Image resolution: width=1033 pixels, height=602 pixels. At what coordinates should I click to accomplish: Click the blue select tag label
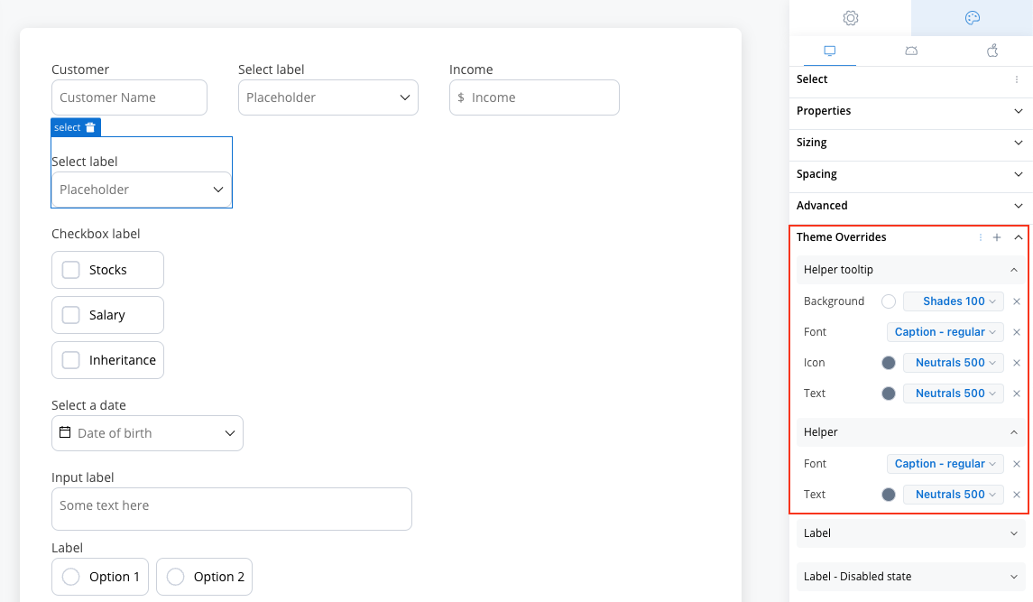tap(67, 127)
